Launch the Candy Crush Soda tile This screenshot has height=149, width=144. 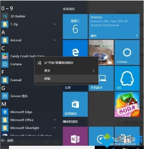(127, 104)
